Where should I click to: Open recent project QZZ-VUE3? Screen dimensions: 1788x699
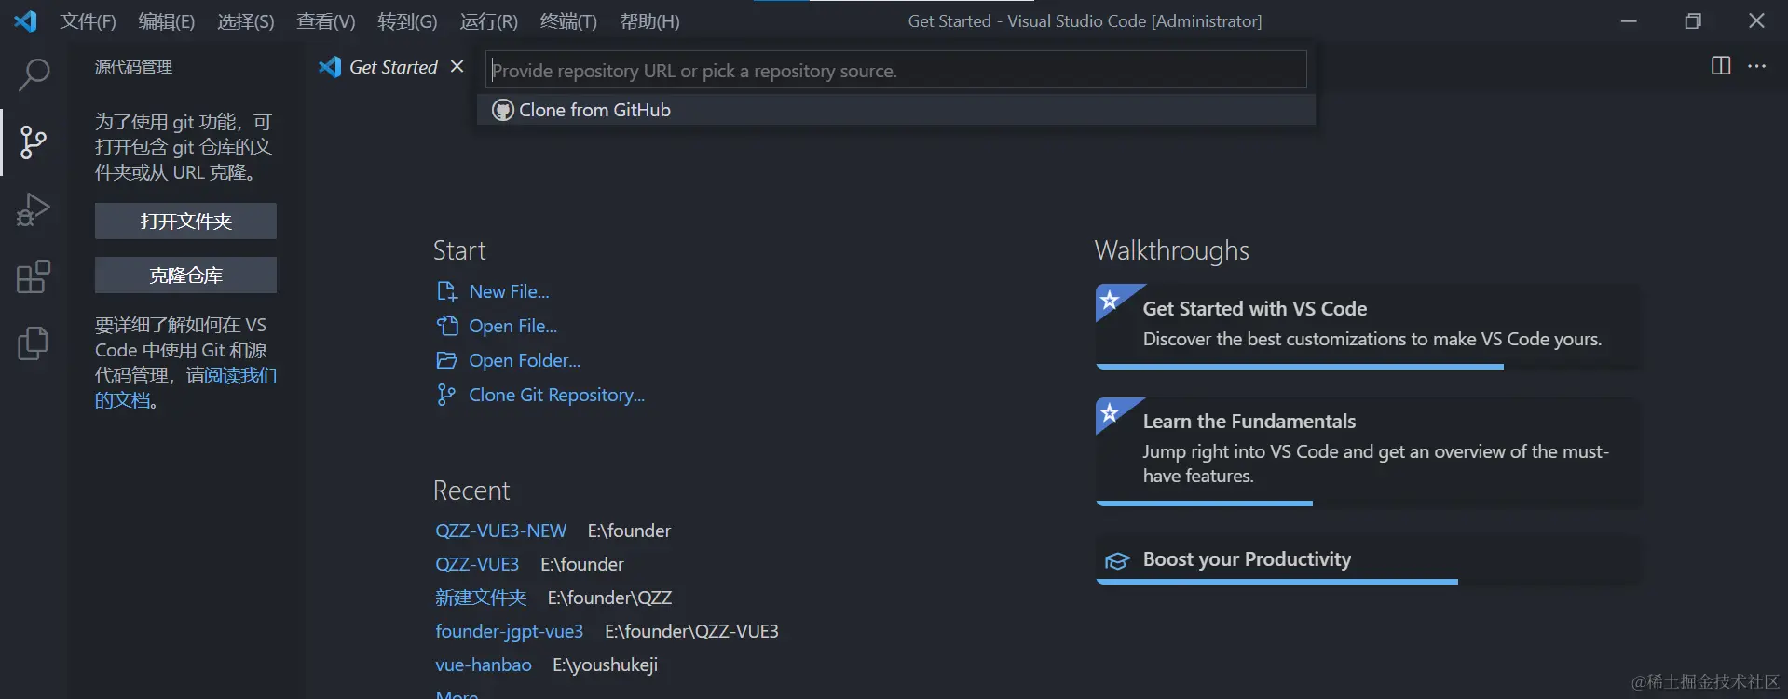477,564
